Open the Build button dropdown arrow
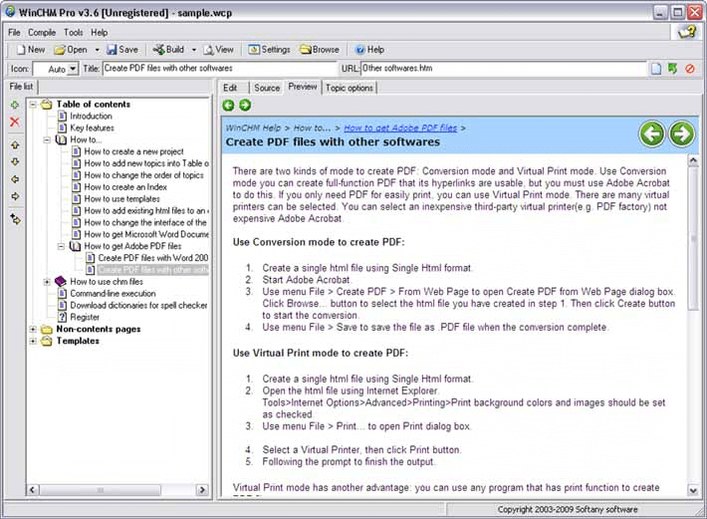This screenshot has height=519, width=707. pos(193,49)
